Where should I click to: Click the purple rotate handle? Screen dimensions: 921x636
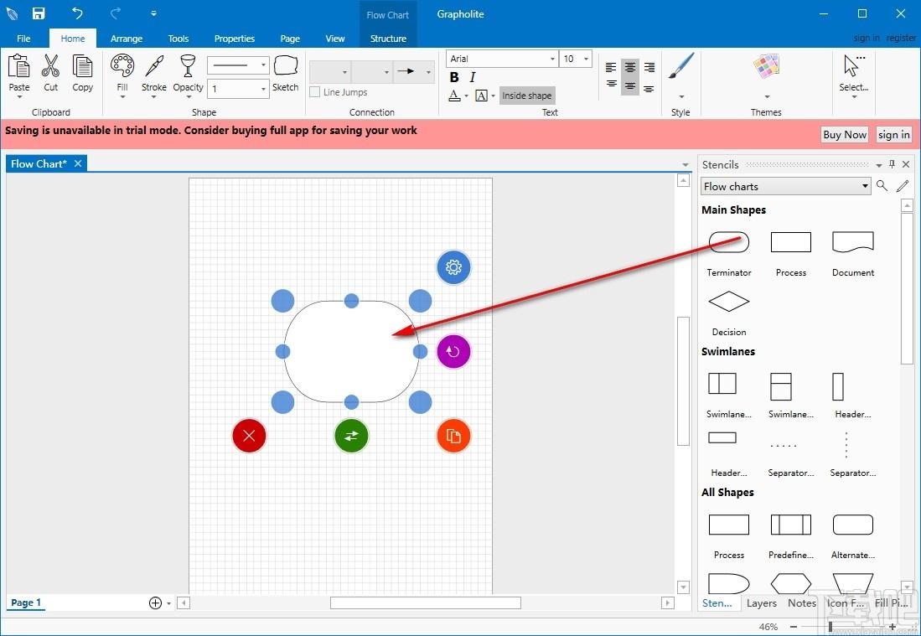tap(453, 351)
